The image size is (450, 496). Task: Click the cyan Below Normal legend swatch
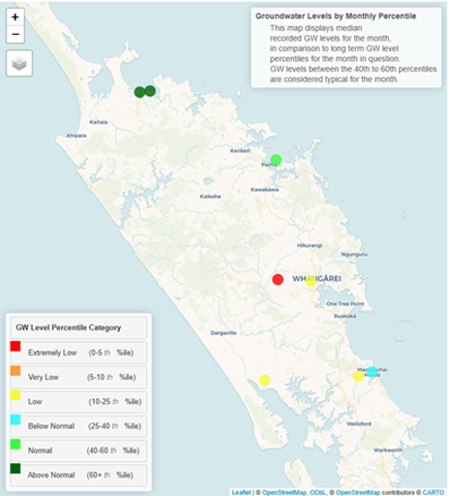point(15,419)
